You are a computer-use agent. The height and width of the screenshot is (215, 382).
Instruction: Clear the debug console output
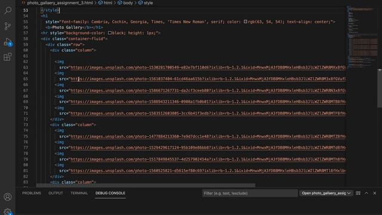click(358, 193)
